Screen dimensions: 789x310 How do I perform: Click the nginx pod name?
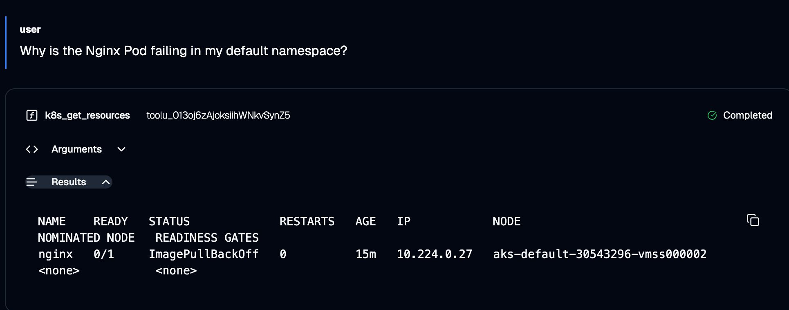[55, 254]
